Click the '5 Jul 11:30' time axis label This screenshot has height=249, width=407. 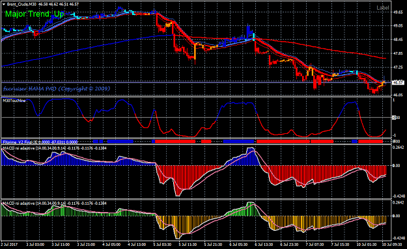coord(188,244)
